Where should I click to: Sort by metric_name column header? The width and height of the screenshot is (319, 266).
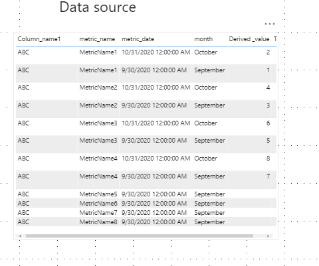point(97,39)
